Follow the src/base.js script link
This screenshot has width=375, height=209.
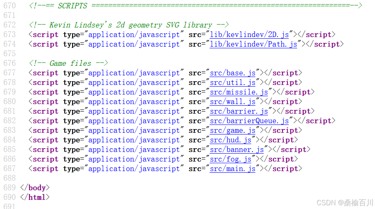232,73
